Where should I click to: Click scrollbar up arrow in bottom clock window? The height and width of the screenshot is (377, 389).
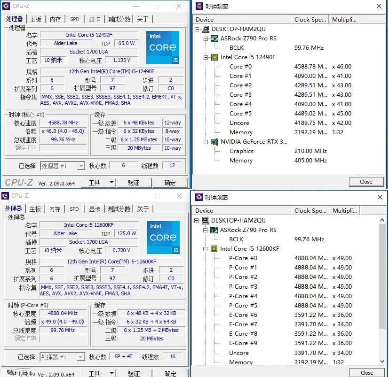tap(382, 220)
